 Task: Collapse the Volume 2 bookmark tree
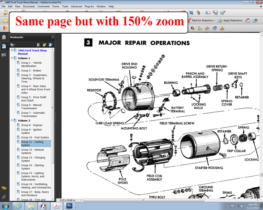pyautogui.click(x=12, y=120)
